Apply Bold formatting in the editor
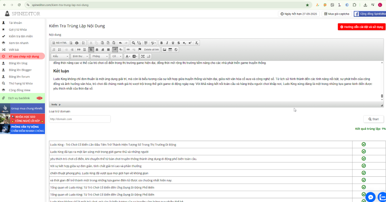This screenshot has height=202, width=386. tap(161, 43)
